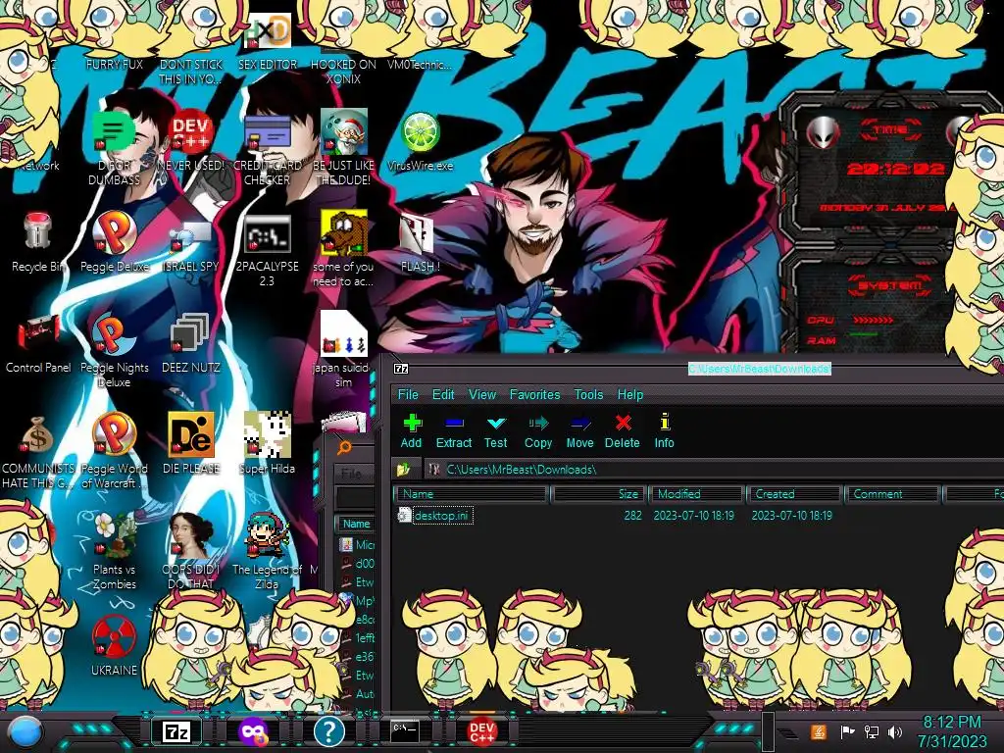This screenshot has height=753, width=1004.
Task: Select the VirusWire.exe desktop icon
Action: (x=420, y=142)
